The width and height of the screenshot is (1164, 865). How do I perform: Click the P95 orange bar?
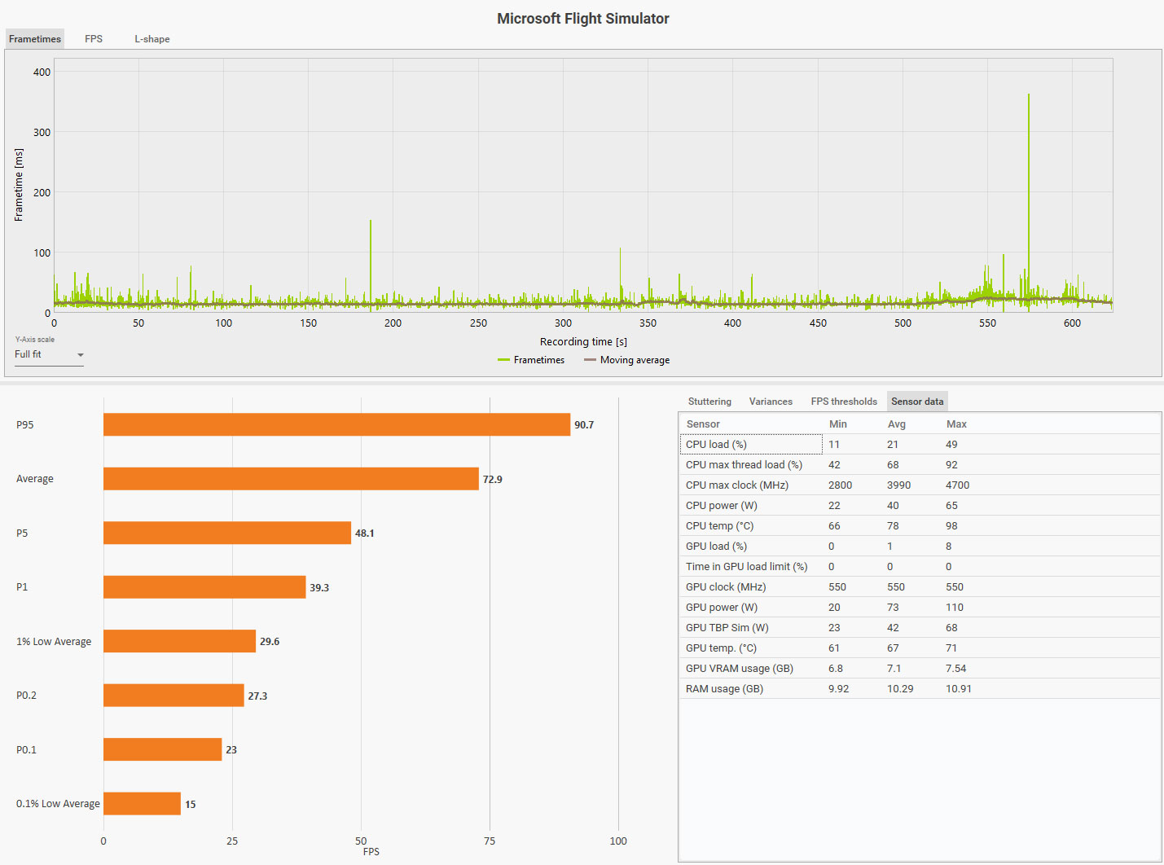(336, 424)
